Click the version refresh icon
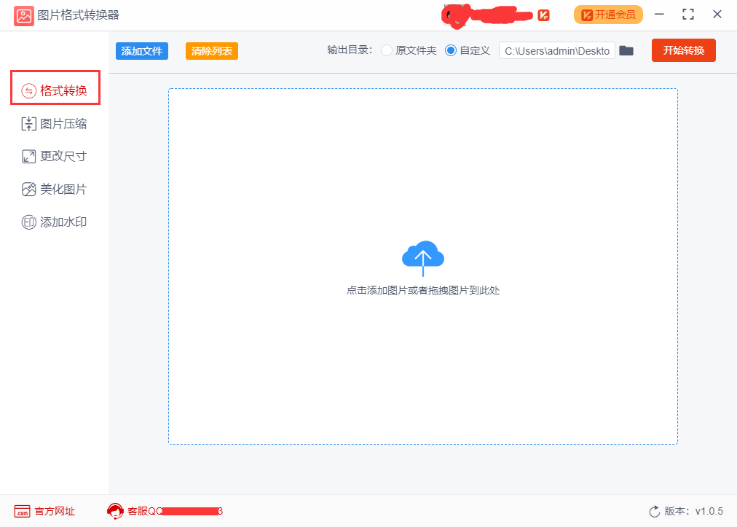This screenshot has height=527, width=737. [x=656, y=511]
